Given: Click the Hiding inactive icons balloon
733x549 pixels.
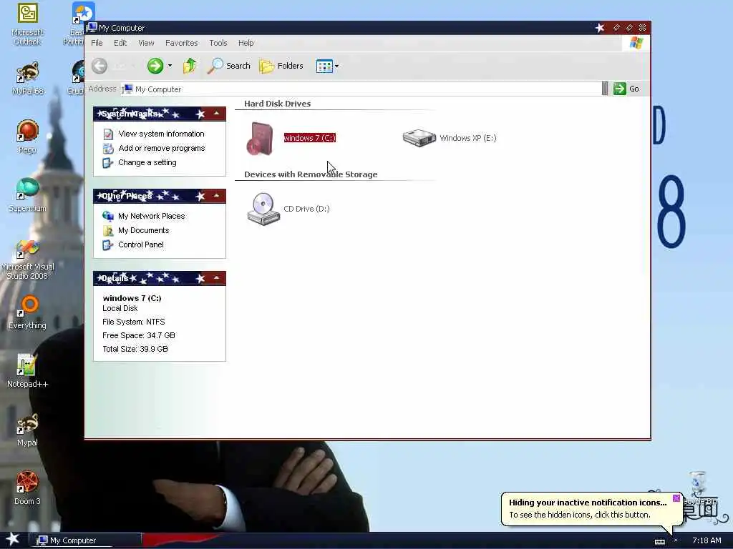Looking at the screenshot, I should click(x=592, y=509).
